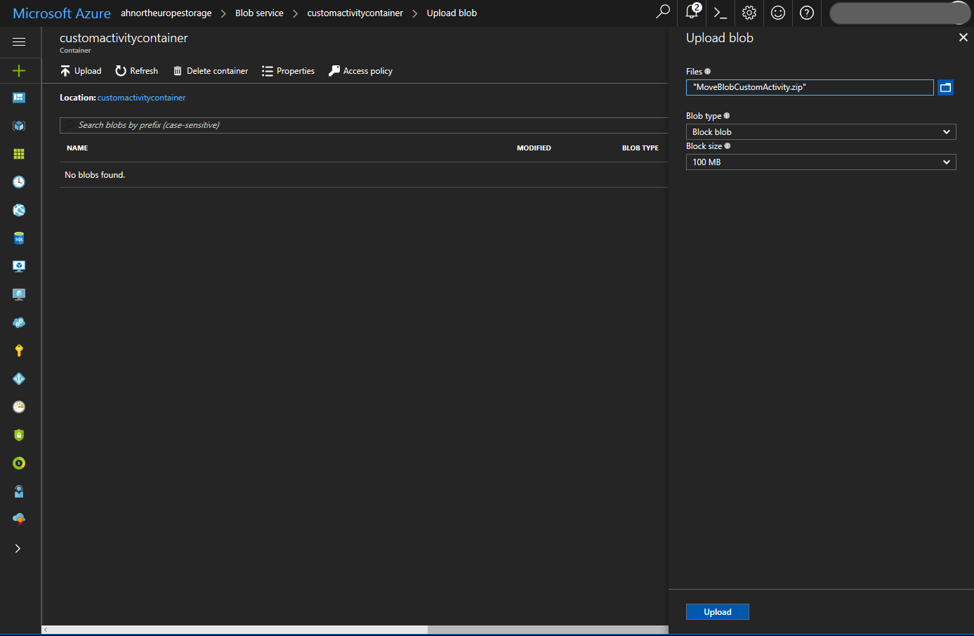Screen dimensions: 974x636
Task: Click the customactivitycontainer location link
Action: click(141, 98)
